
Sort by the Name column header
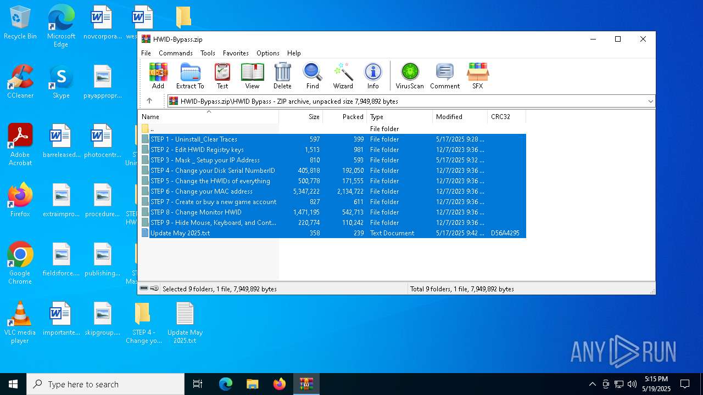click(209, 117)
